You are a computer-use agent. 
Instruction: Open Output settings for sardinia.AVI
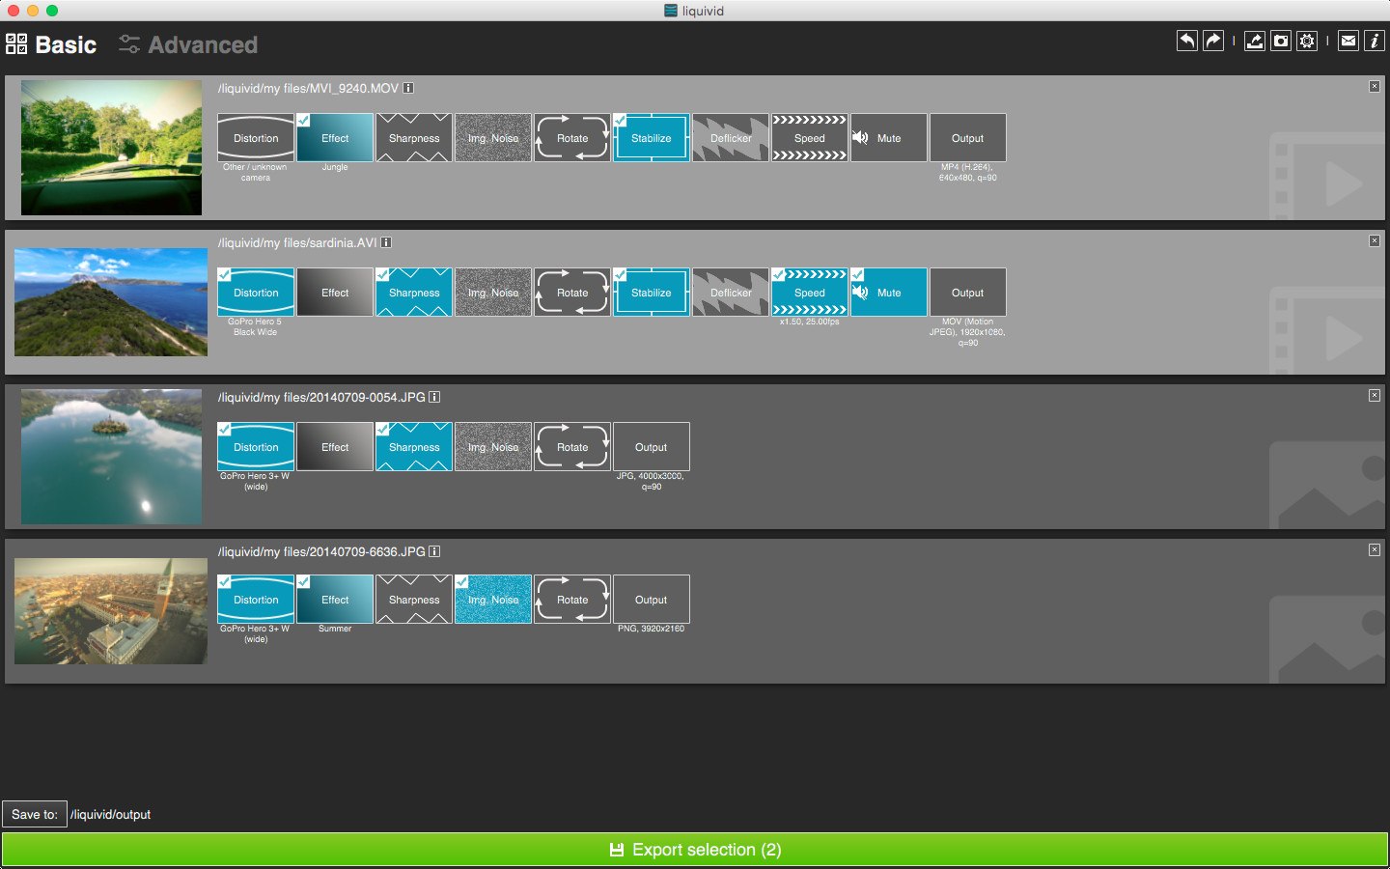coord(967,293)
